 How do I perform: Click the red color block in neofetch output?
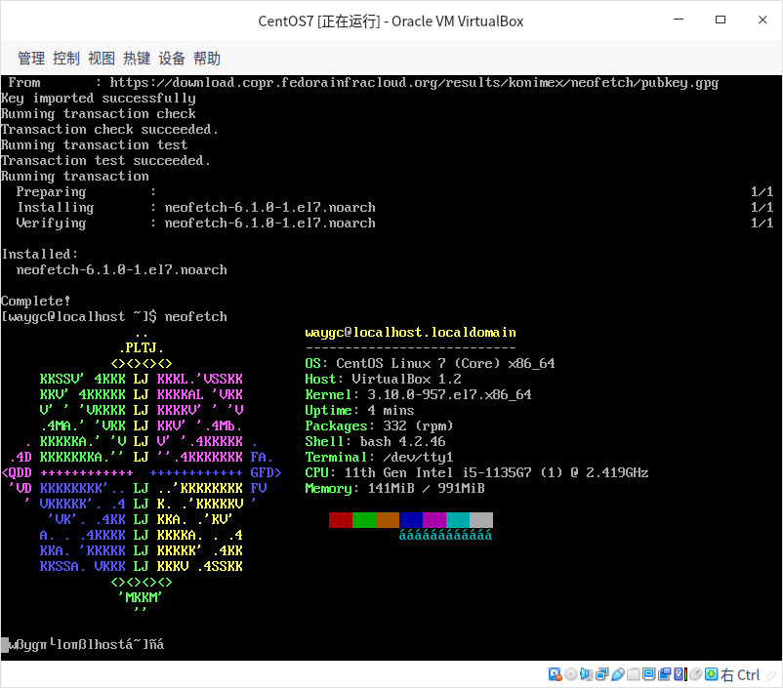[x=341, y=520]
